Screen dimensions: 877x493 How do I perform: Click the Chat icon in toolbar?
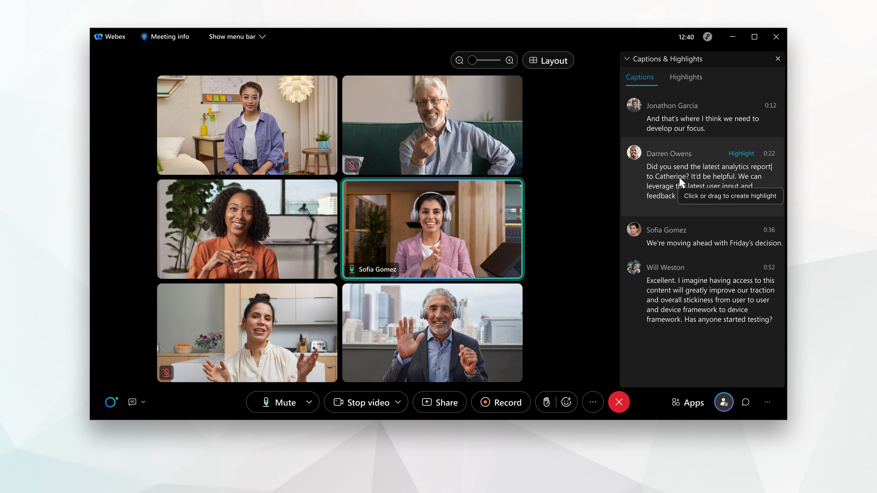coord(746,401)
